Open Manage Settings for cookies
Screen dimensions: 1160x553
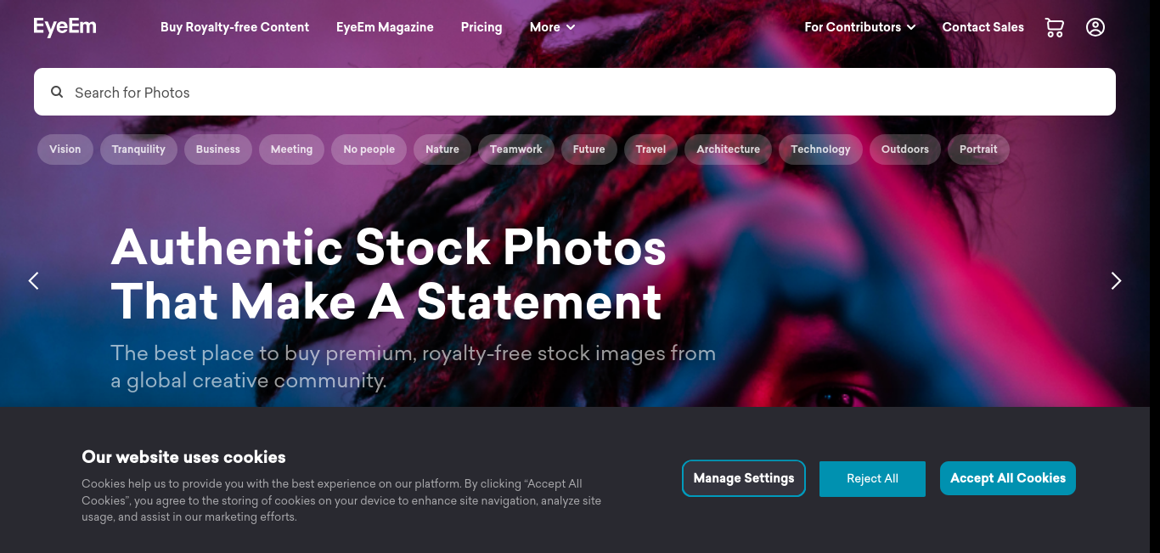(x=744, y=478)
